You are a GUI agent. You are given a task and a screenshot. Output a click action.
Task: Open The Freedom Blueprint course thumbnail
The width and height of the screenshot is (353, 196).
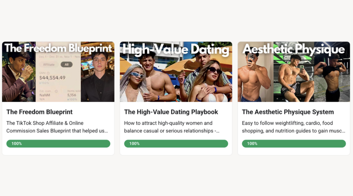(58, 72)
